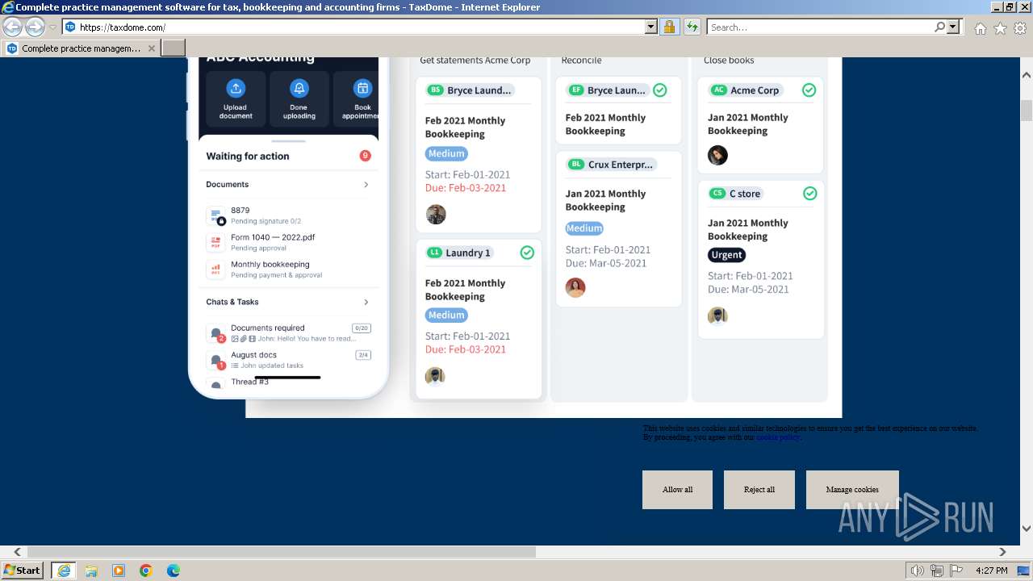This screenshot has width=1033, height=581.
Task: Open a new blank browser tab
Action: click(x=174, y=48)
